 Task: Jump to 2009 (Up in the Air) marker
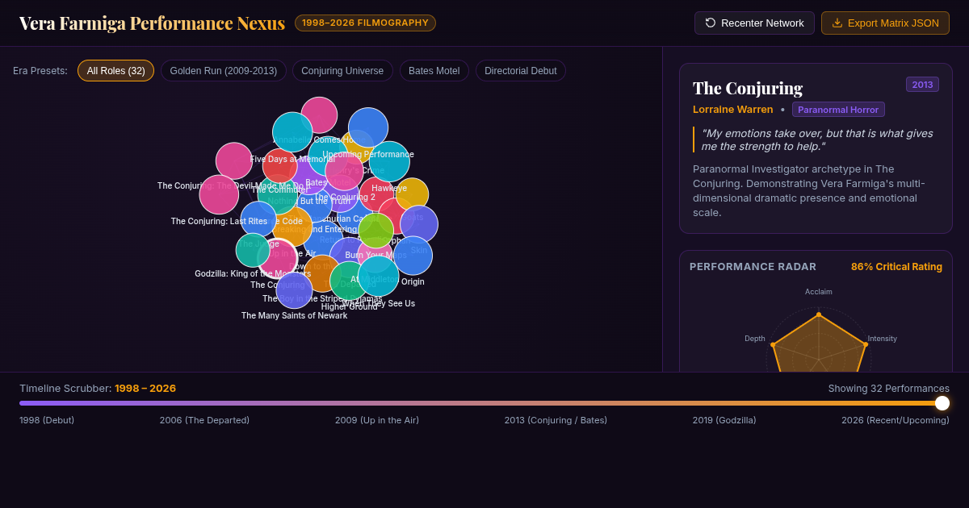pos(377,420)
